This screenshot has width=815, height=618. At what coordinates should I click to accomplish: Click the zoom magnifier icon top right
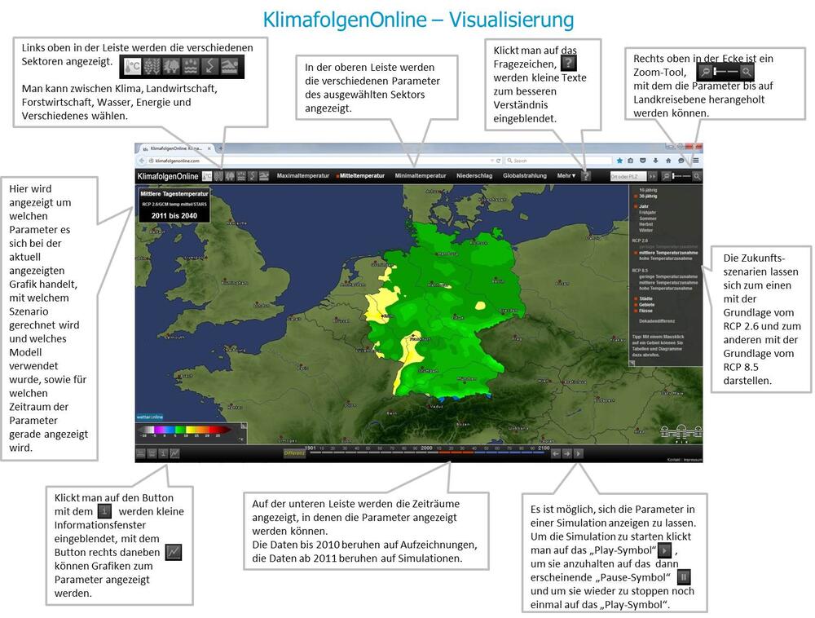(x=697, y=175)
